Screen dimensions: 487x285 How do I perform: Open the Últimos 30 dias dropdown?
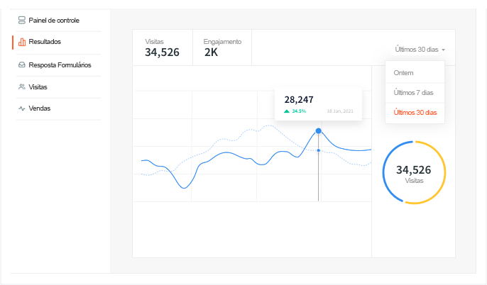420,50
